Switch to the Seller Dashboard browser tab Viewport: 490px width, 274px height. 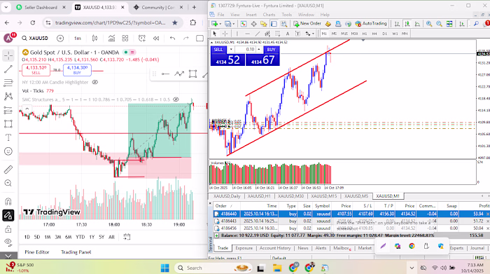(41, 7)
